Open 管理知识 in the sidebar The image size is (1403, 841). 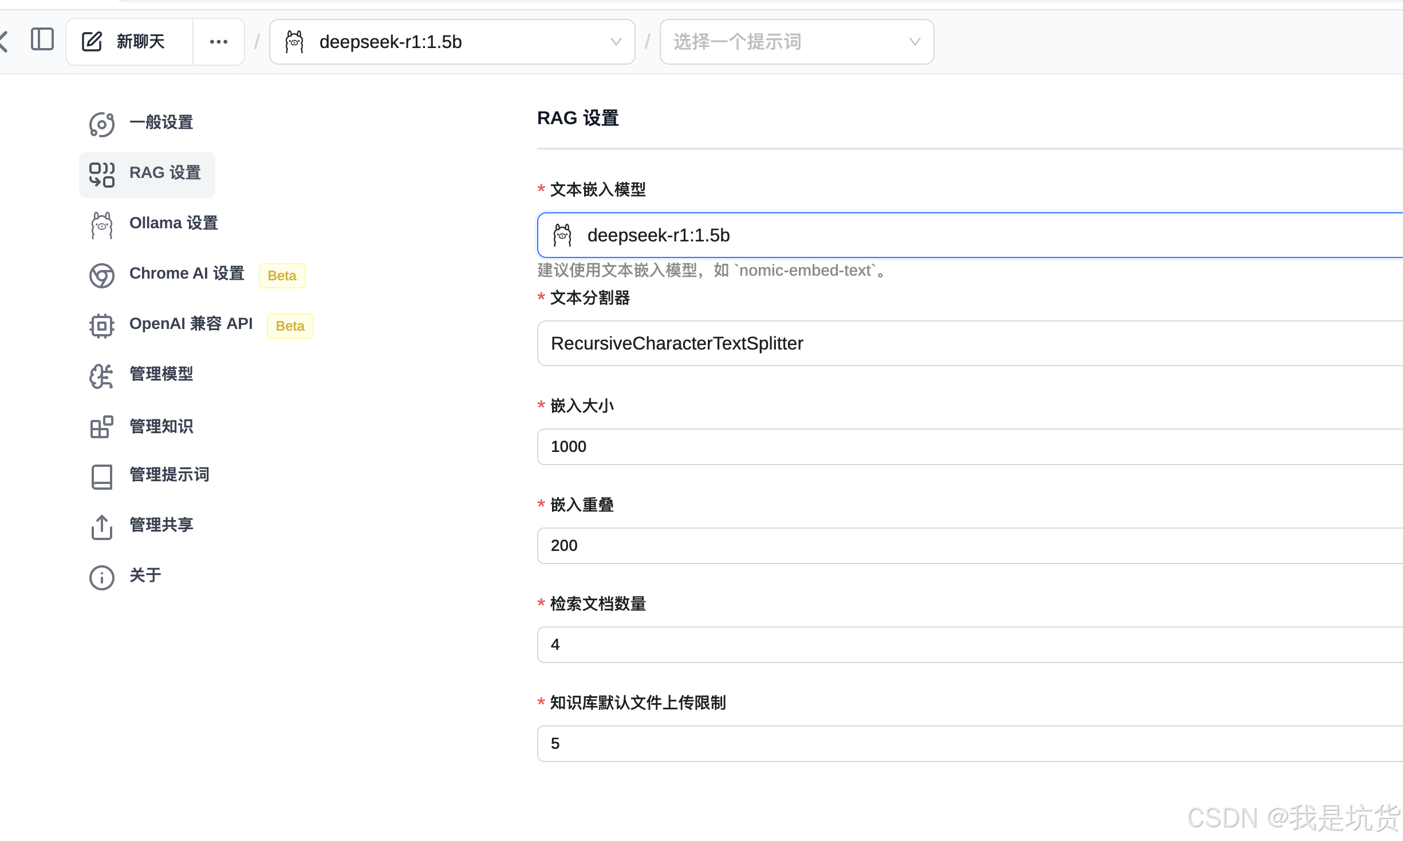click(x=161, y=426)
